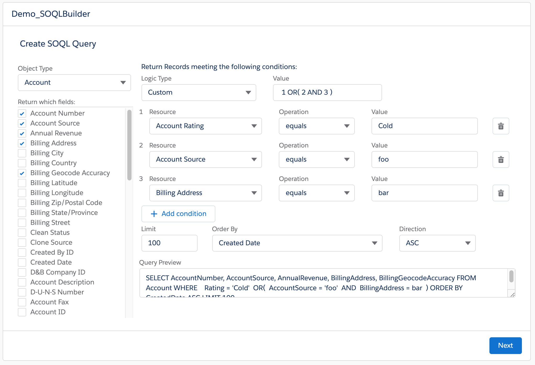Screen dimensions: 535x365
Task: Edit the custom logic value field
Action: 327,93
